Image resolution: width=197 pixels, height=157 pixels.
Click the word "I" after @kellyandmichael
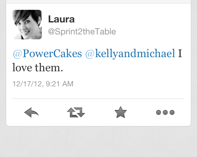[x=180, y=53]
